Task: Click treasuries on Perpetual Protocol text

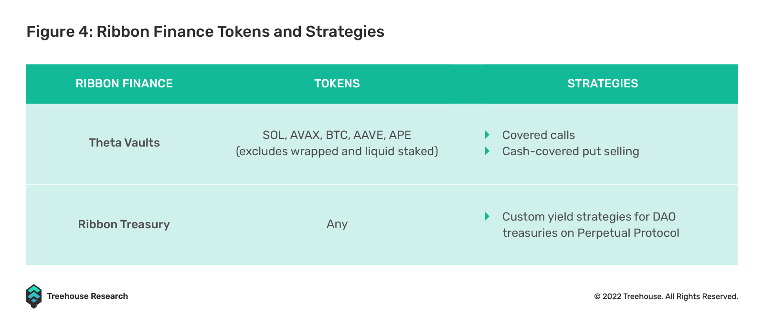Action: (x=591, y=233)
